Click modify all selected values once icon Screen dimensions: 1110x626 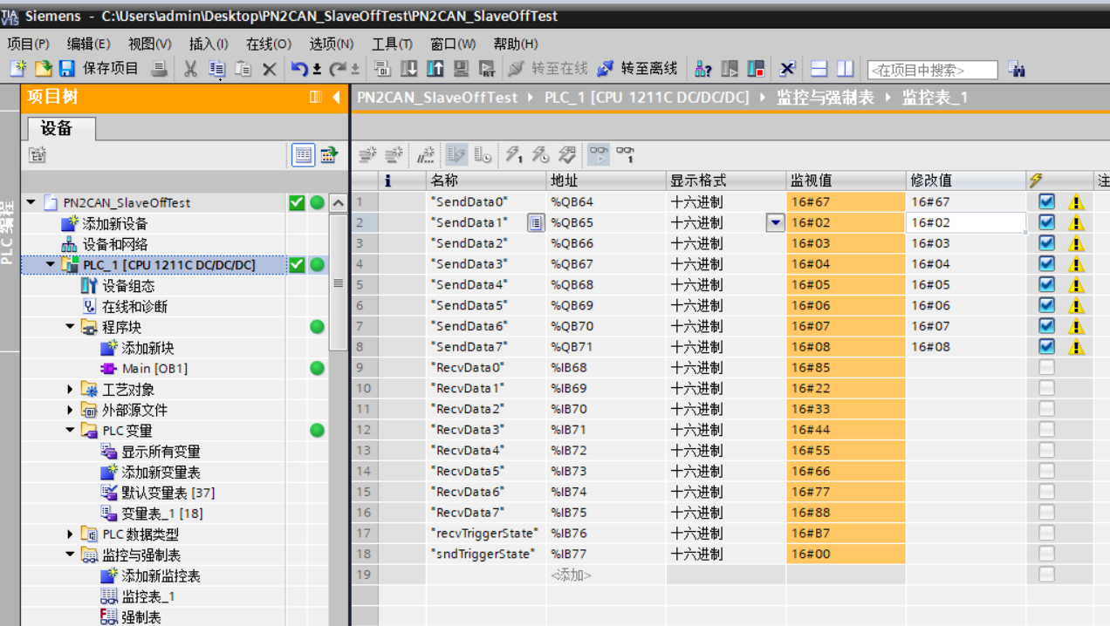click(515, 155)
